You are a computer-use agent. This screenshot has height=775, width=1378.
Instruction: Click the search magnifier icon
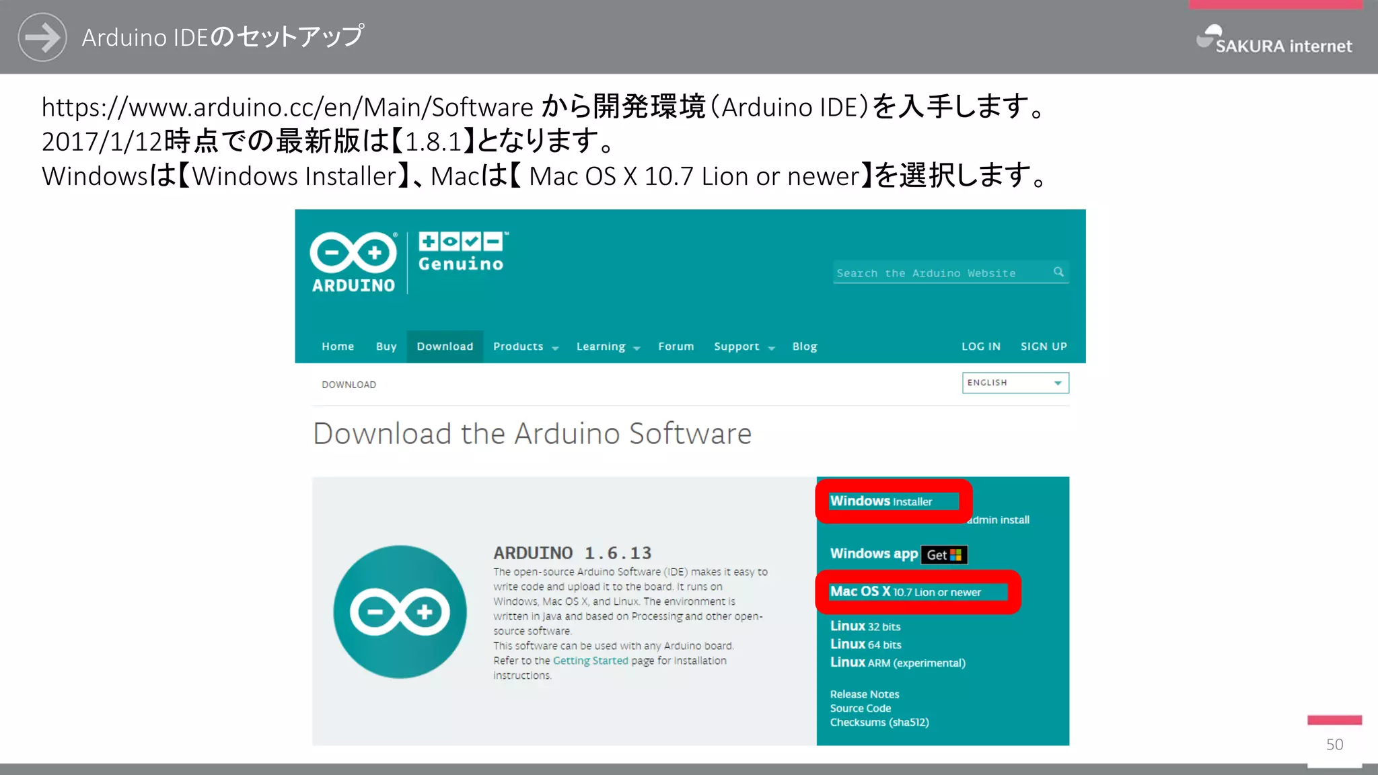click(x=1058, y=272)
